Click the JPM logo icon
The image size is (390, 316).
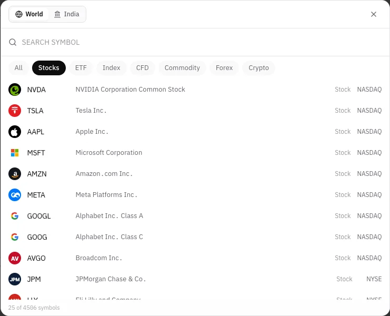15,279
